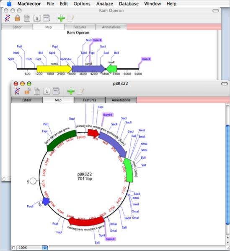The height and width of the screenshot is (251, 230).
Task: Click the pBR322 7011bp center label
Action: [85, 176]
